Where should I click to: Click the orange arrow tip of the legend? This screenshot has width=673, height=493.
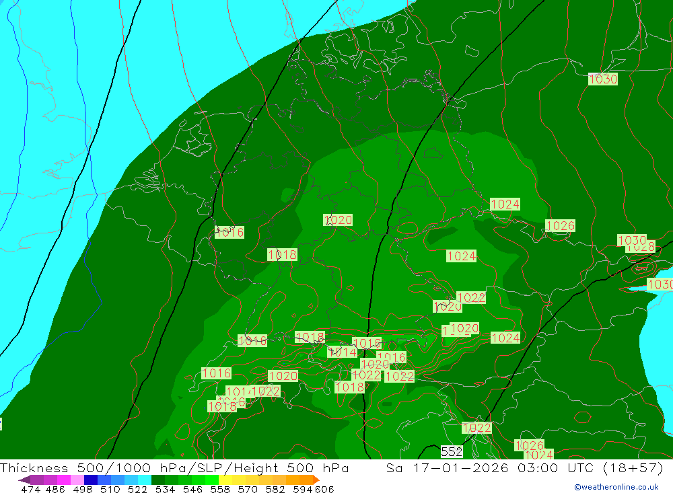point(317,480)
